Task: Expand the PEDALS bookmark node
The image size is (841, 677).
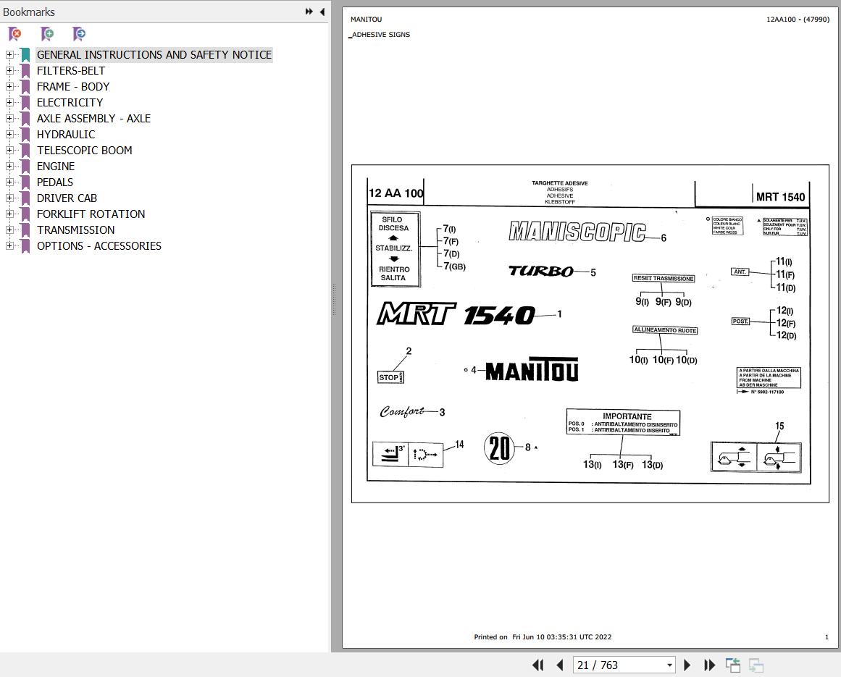Action: [x=9, y=182]
